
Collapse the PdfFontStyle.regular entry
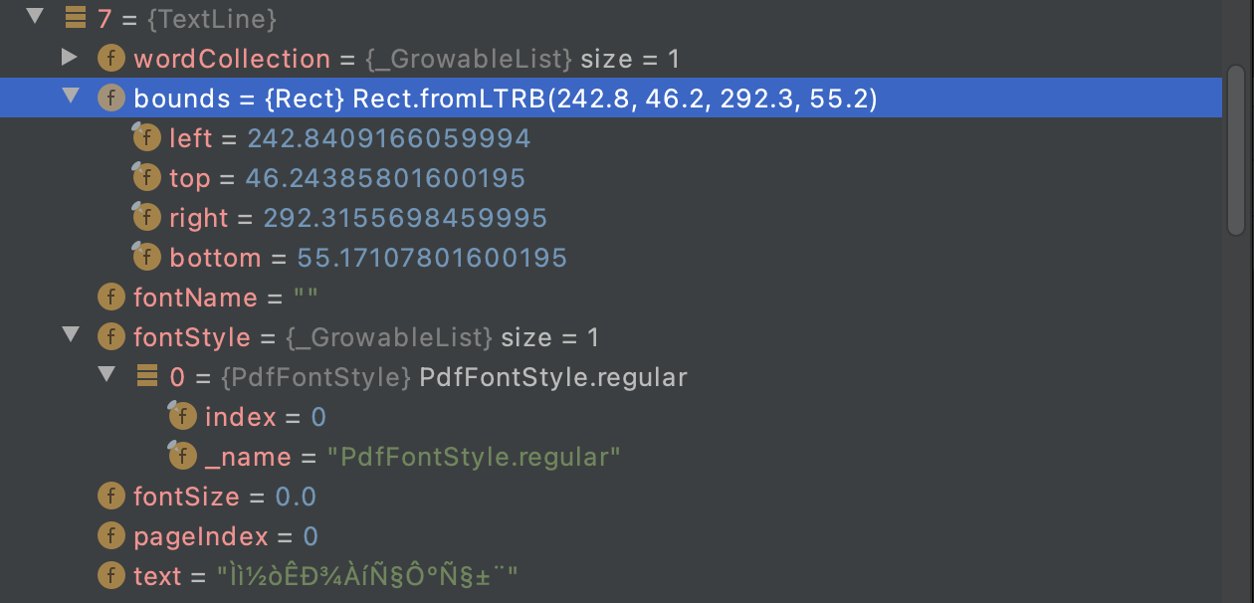(x=106, y=376)
